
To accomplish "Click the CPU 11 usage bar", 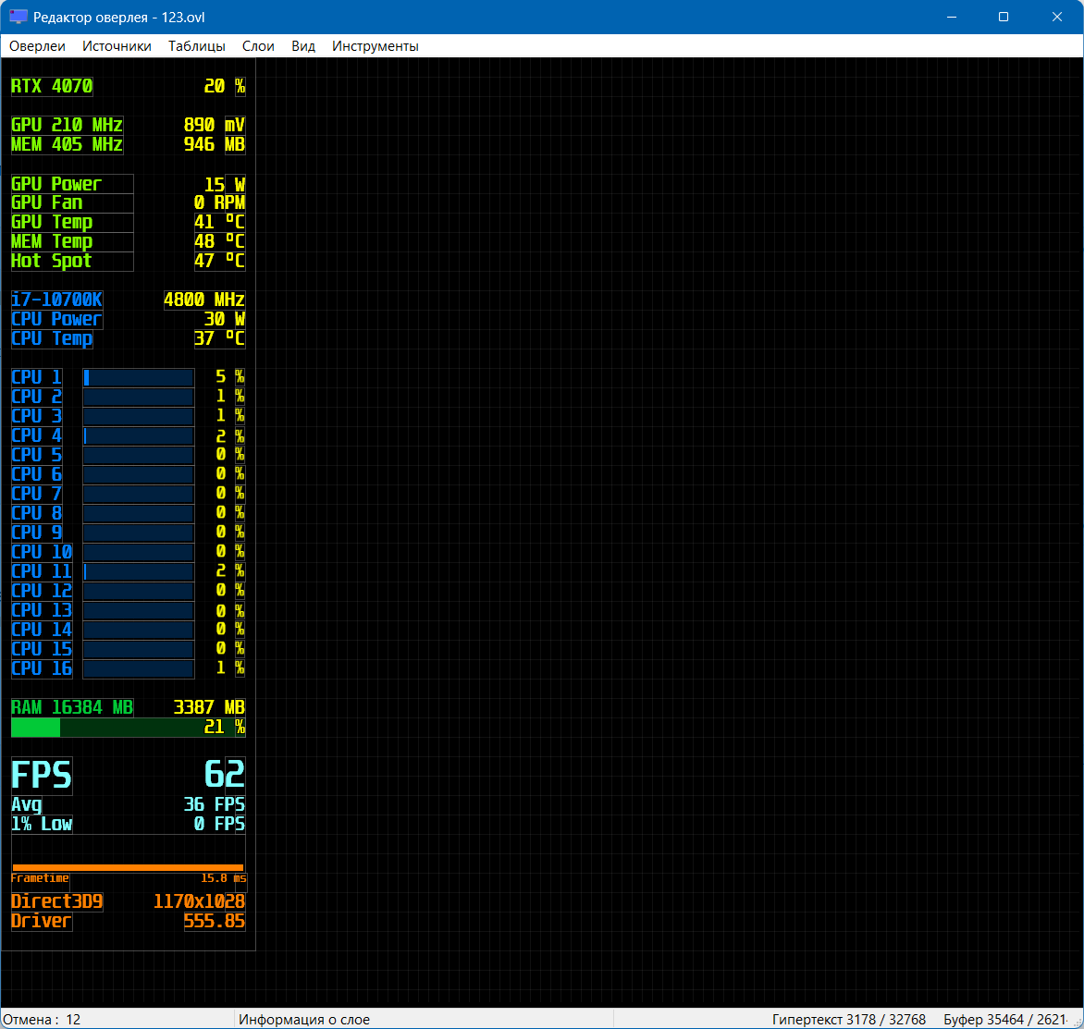I will click(138, 571).
